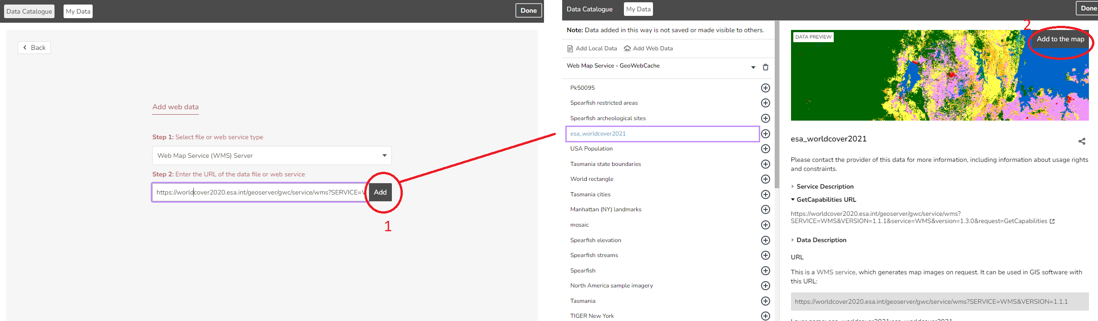The image size is (1098, 321).
Task: Expand the Data Description section
Action: (821, 240)
